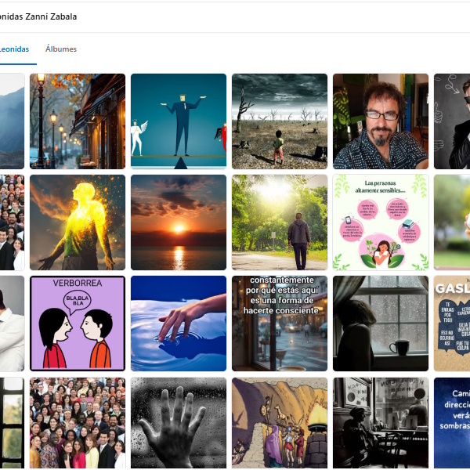
Task: Open the black-and-white hand on wet glass photo
Action: pos(179,423)
